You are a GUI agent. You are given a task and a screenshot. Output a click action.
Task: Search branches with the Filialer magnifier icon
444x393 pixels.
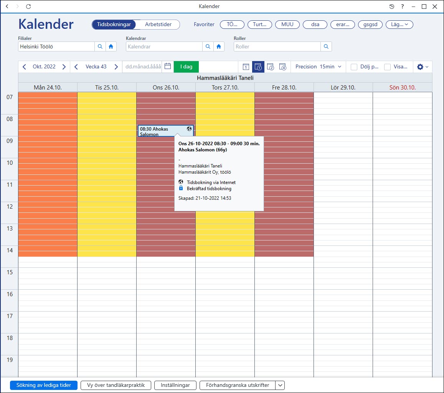coord(100,46)
